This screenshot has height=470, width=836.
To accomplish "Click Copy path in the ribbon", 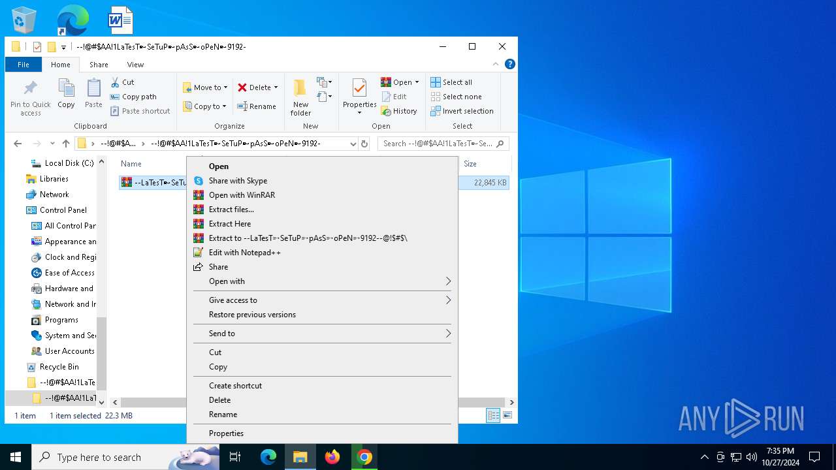I will coord(134,97).
